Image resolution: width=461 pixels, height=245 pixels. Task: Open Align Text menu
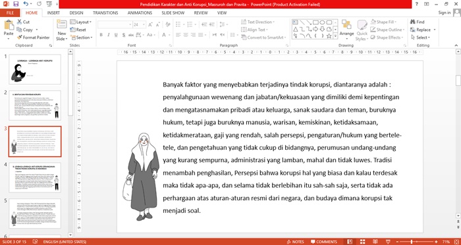[255, 30]
